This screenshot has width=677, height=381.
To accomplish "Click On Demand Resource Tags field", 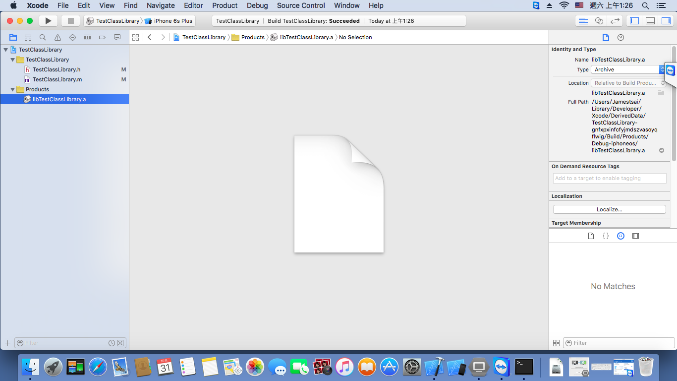I will [610, 178].
